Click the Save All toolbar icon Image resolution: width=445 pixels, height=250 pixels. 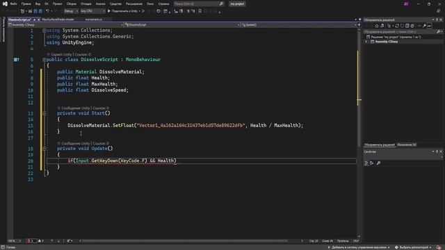click(x=40, y=11)
